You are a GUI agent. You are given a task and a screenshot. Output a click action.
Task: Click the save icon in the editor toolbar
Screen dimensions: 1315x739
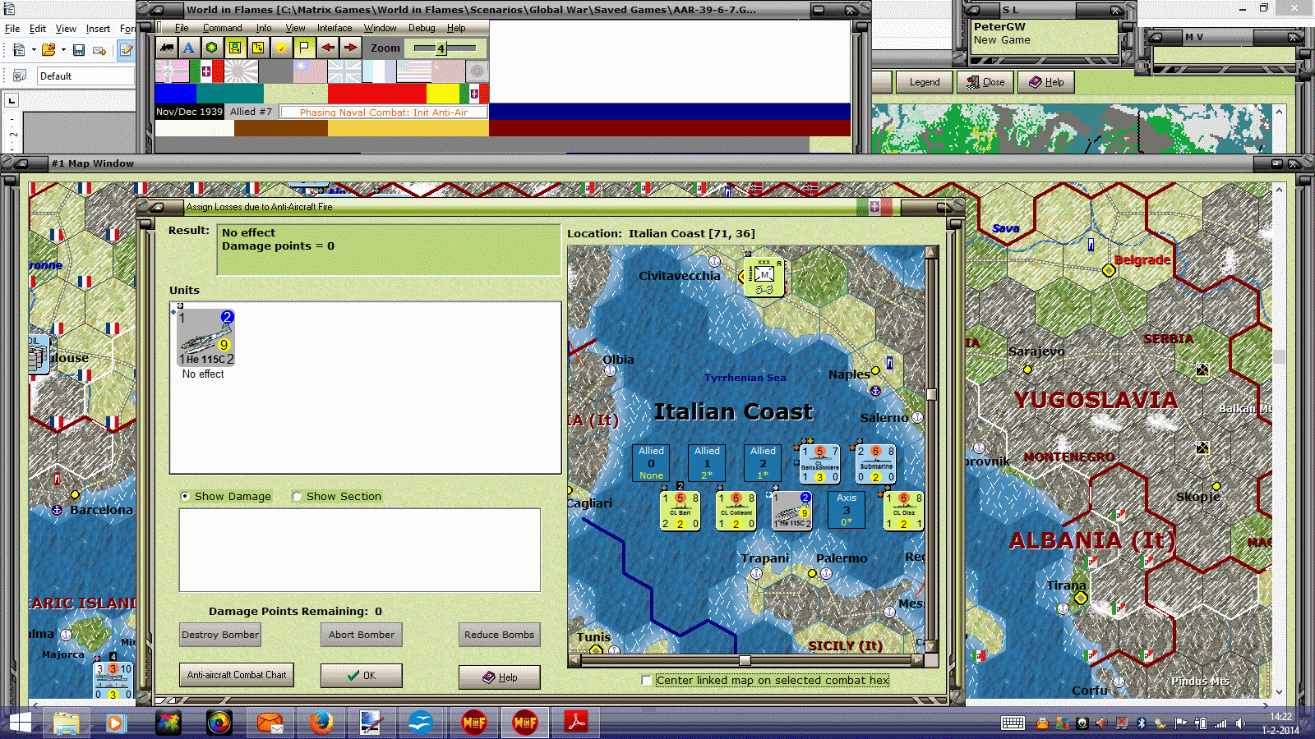[79, 50]
